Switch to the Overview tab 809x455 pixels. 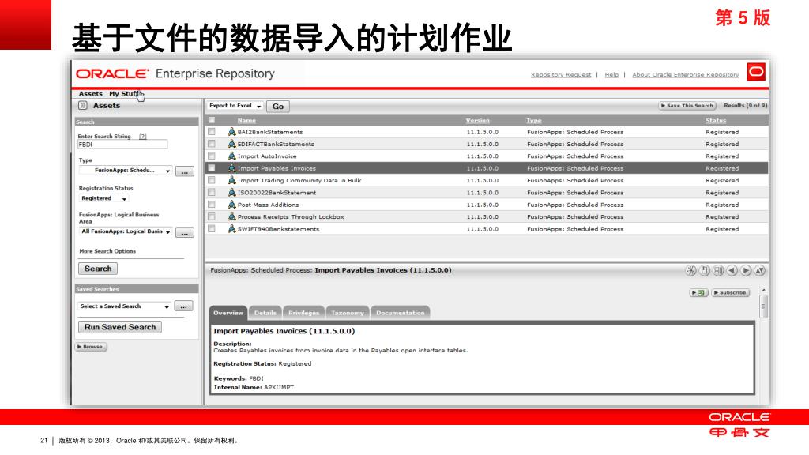point(228,313)
